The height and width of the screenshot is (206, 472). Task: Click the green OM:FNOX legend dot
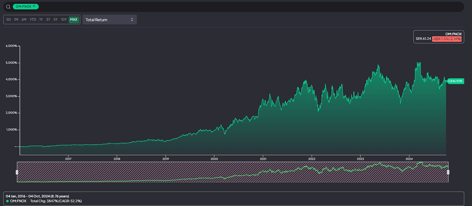pos(8,201)
